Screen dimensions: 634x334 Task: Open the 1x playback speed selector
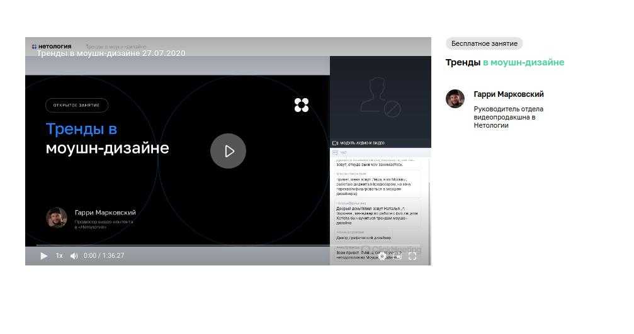pos(59,256)
